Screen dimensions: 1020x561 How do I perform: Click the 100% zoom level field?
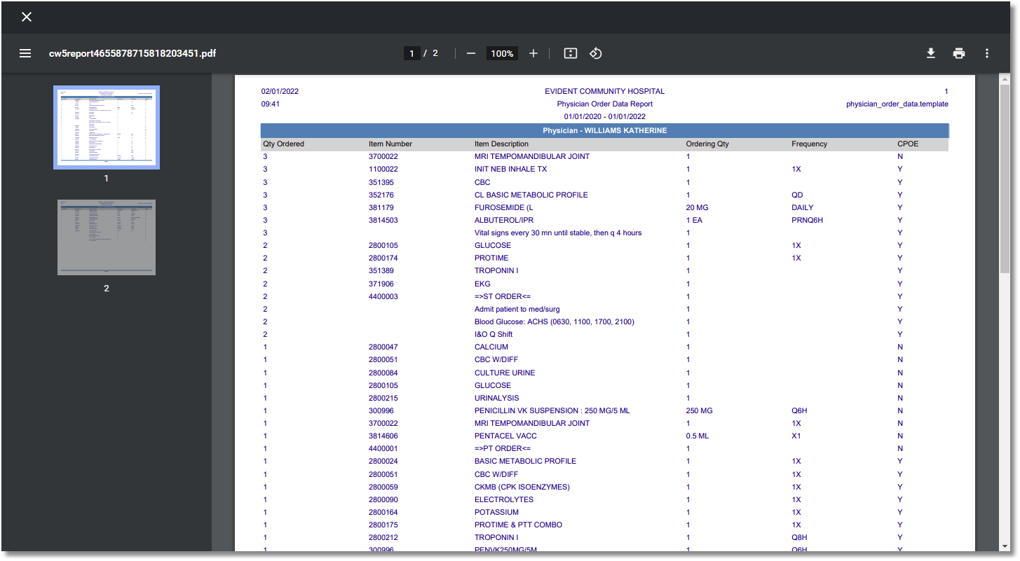pos(502,53)
